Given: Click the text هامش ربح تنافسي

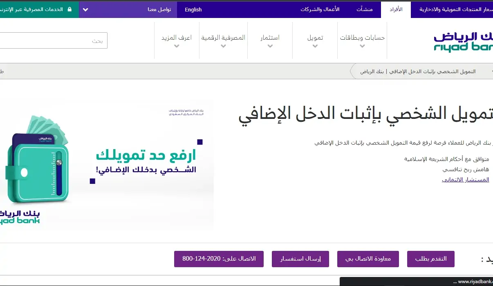Looking at the screenshot, I should point(466,169).
